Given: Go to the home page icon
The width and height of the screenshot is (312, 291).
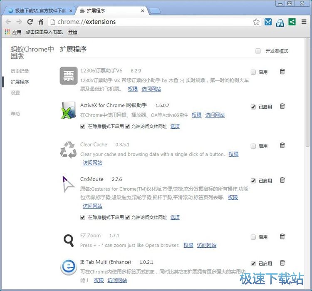Looking at the screenshot, I should [x=41, y=22].
